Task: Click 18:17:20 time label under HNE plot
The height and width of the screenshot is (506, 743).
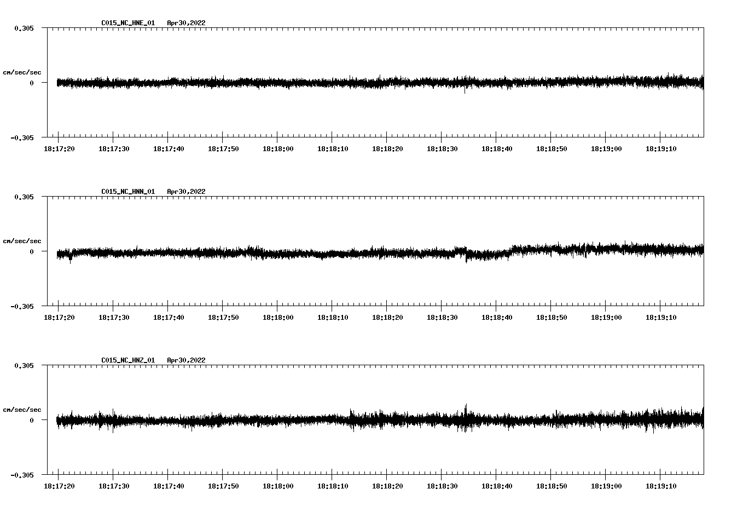Action: (x=59, y=149)
